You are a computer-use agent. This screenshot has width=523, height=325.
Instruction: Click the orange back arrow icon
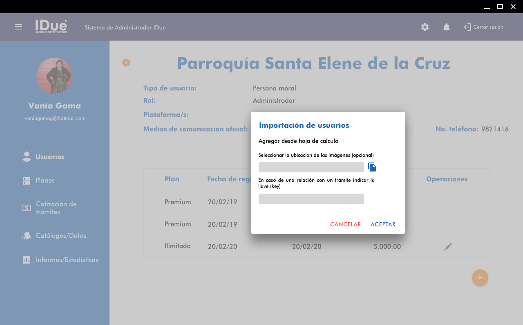click(126, 63)
